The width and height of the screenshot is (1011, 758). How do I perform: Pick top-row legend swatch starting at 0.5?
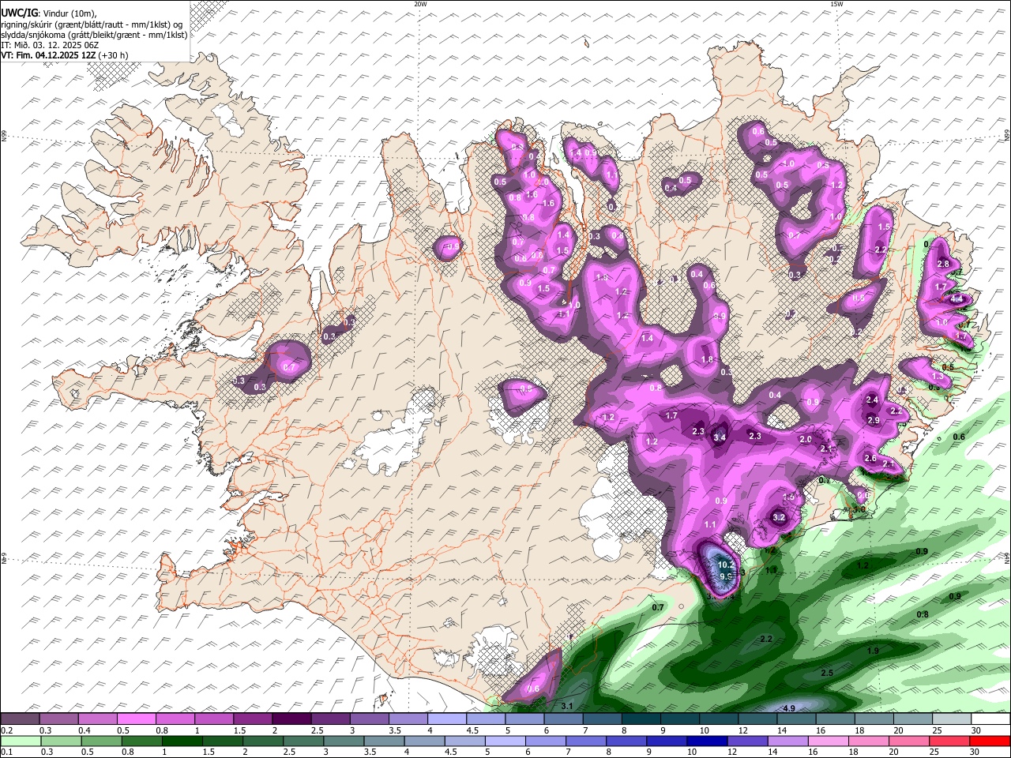point(137,719)
